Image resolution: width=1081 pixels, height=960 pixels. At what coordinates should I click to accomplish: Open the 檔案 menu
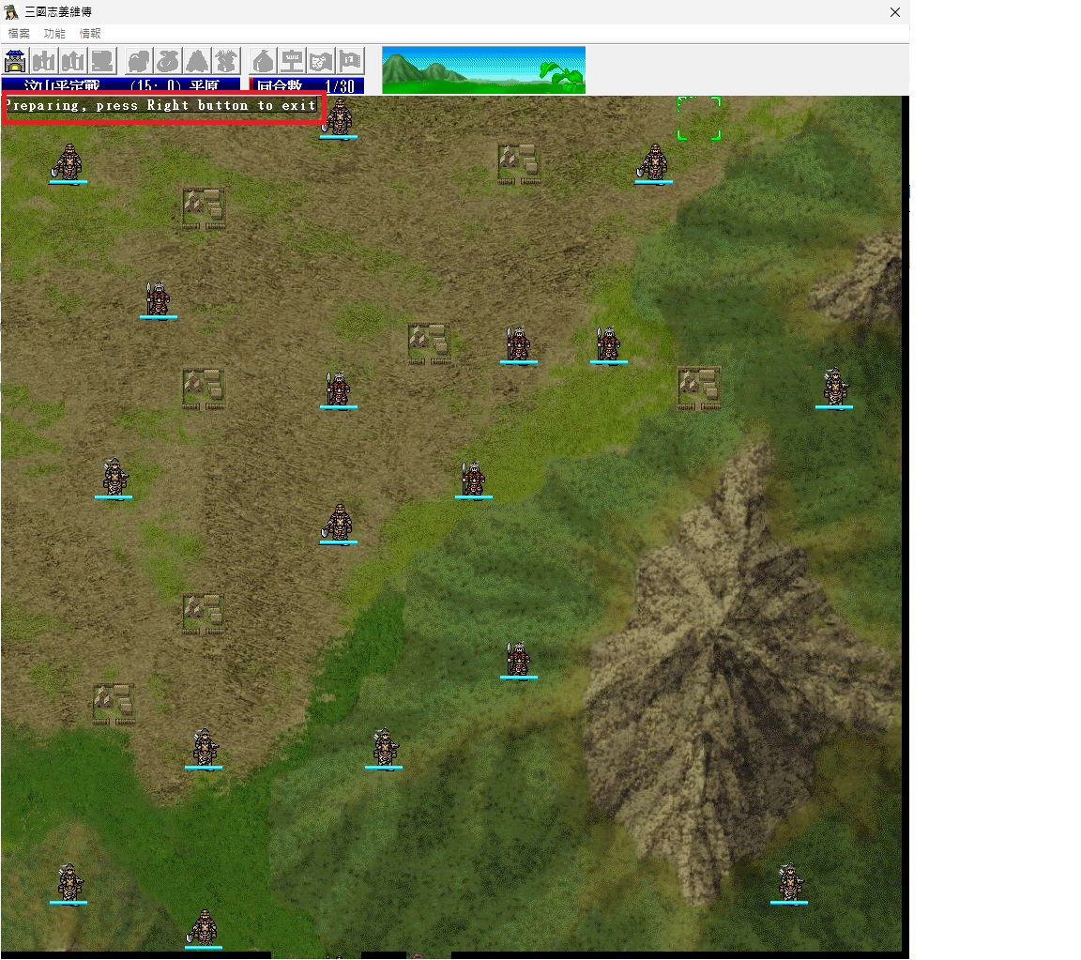pyautogui.click(x=19, y=33)
